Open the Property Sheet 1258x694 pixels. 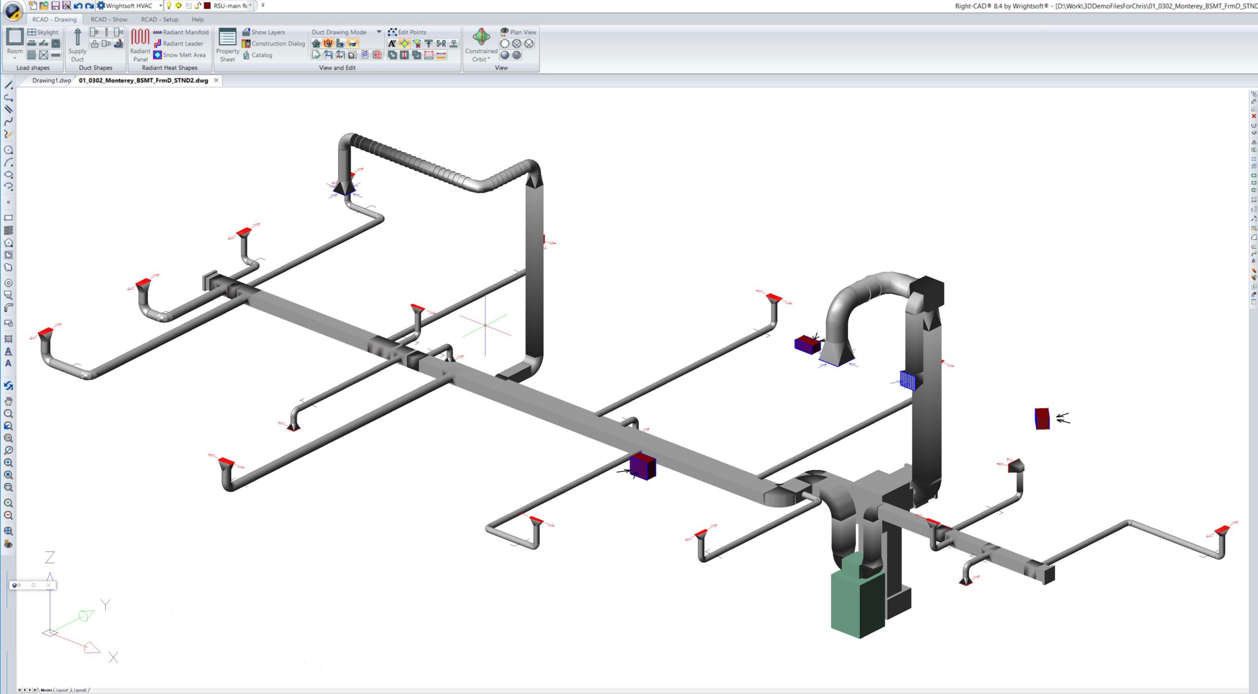(x=227, y=44)
